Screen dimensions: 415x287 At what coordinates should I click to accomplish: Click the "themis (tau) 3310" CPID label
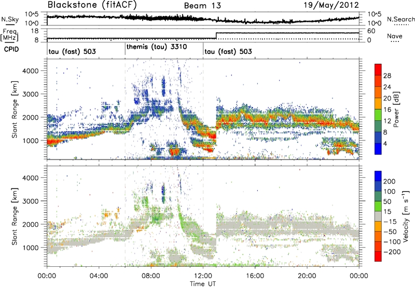157,47
